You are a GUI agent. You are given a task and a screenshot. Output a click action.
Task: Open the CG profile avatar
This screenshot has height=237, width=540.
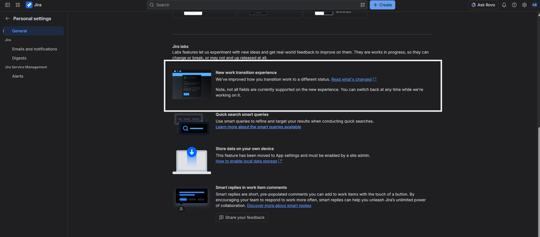click(534, 5)
